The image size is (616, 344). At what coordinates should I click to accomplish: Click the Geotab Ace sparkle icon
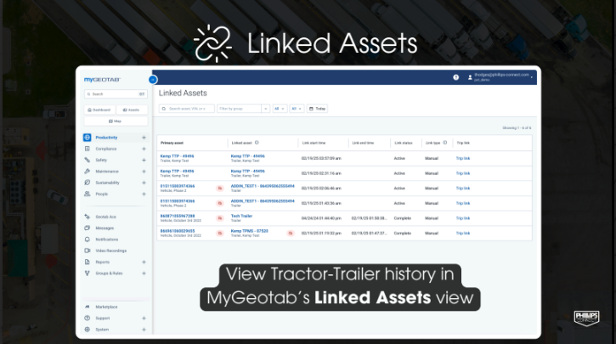pyautogui.click(x=88, y=217)
